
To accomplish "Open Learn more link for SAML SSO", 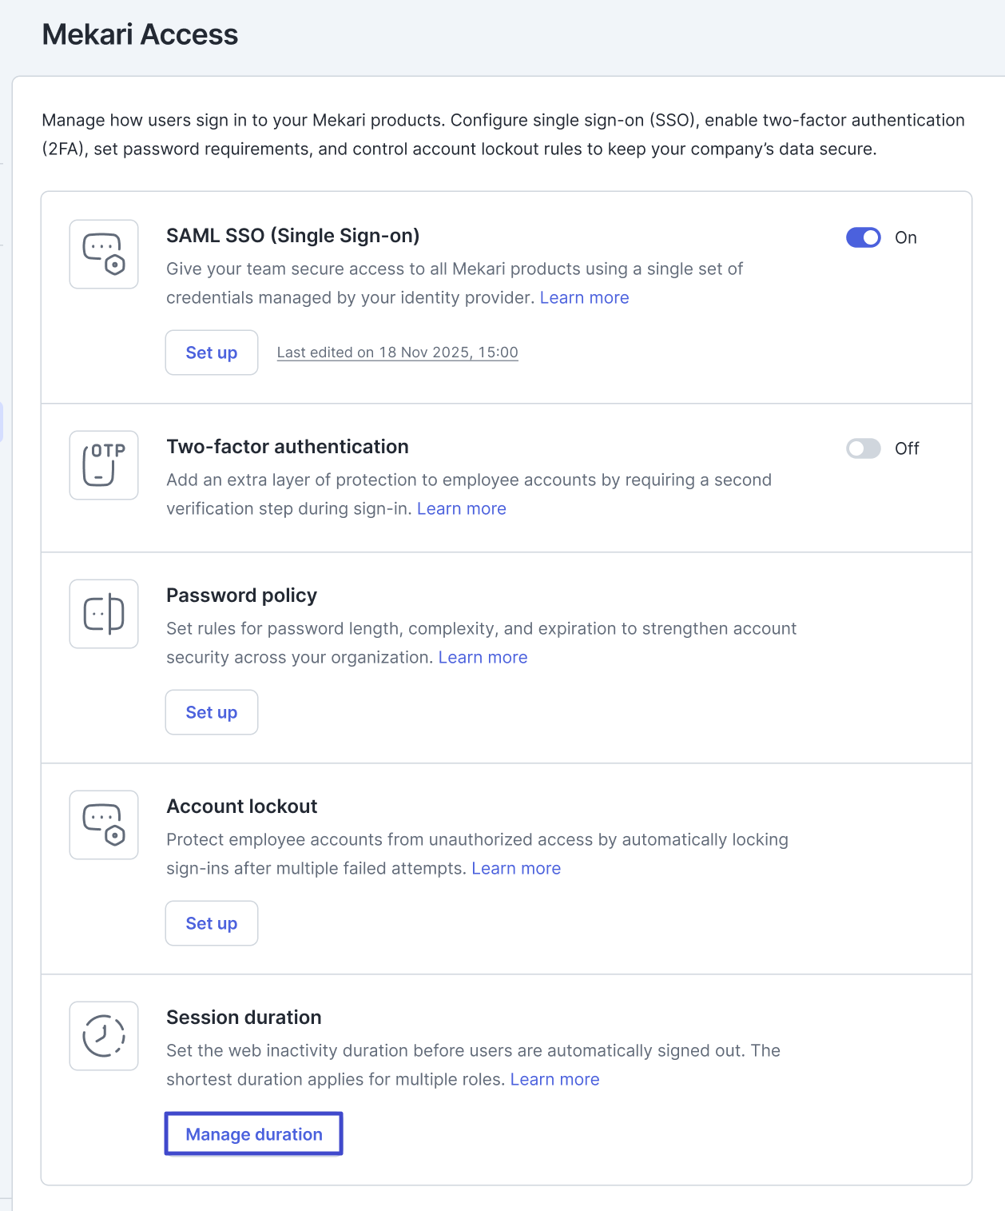I will click(x=584, y=297).
